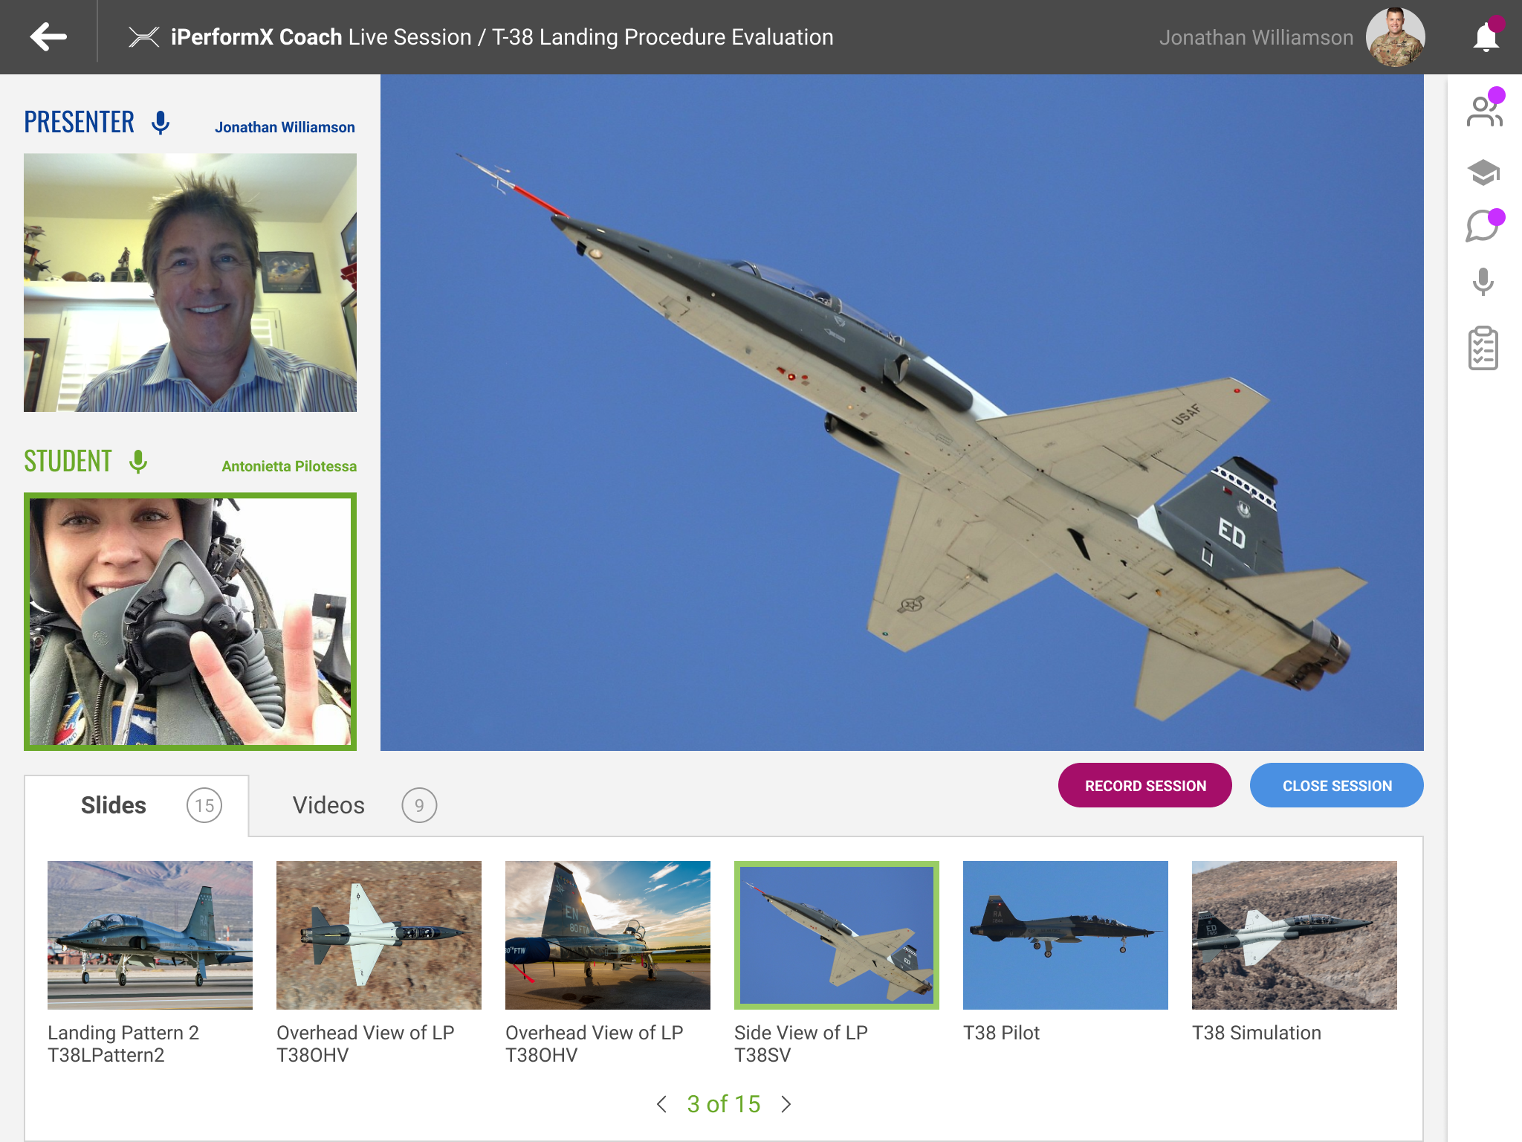
Task: Mute the student microphone
Action: pos(138,462)
